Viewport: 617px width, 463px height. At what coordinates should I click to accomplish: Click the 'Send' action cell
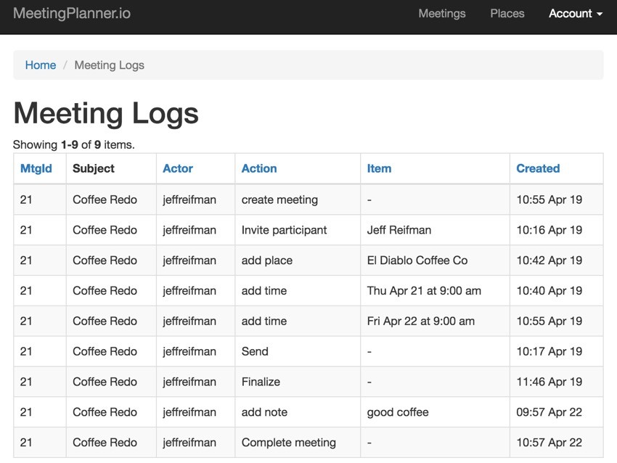pos(298,351)
